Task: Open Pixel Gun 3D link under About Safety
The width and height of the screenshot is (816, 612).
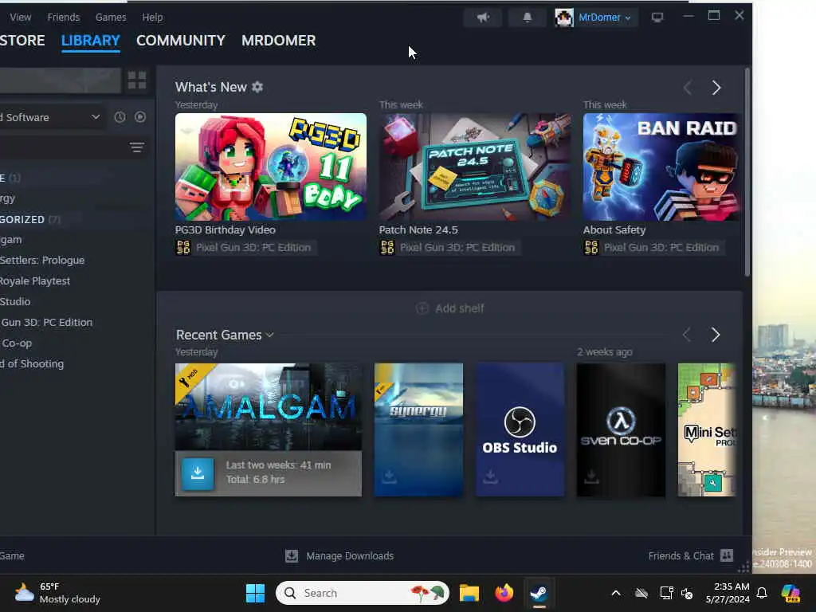Action: (x=661, y=247)
